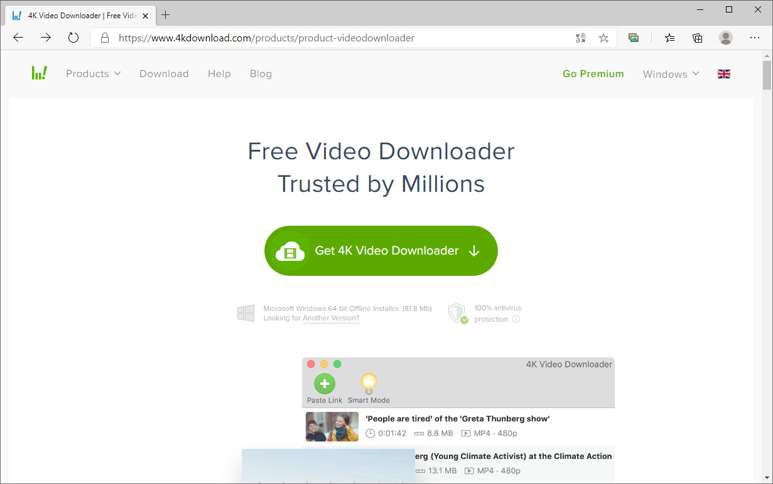
Task: Click the Windows logo beside installer info
Action: [246, 313]
